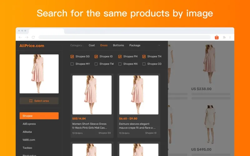
Task: Select Taobao in the platform list
Action: coord(27,148)
